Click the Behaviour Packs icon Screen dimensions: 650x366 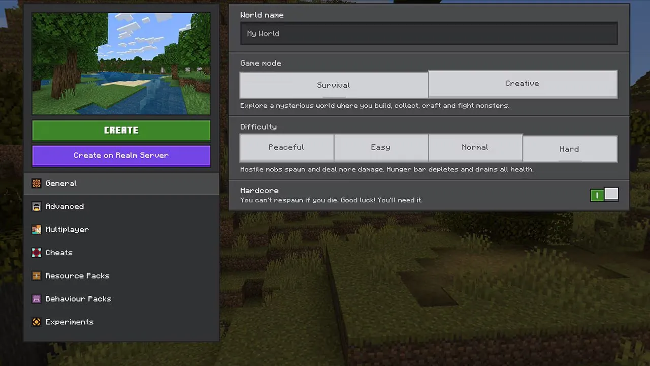(37, 299)
